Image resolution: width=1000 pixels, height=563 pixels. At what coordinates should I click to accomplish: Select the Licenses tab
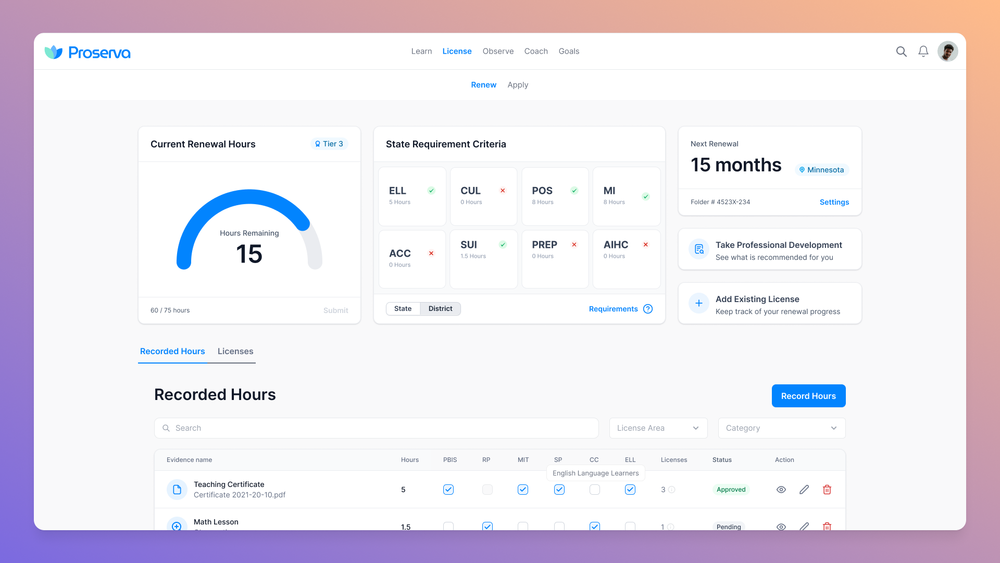tap(235, 352)
